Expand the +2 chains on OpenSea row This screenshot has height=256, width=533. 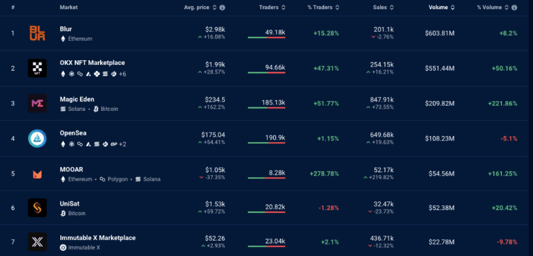122,144
